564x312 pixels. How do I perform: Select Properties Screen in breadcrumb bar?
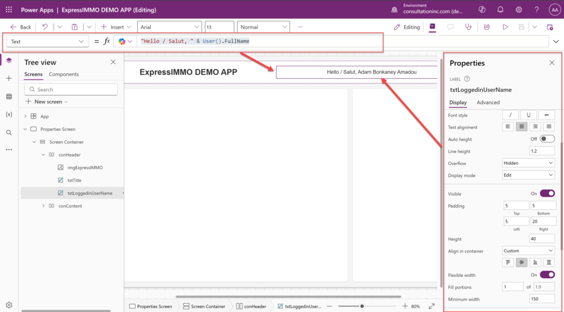[151, 306]
